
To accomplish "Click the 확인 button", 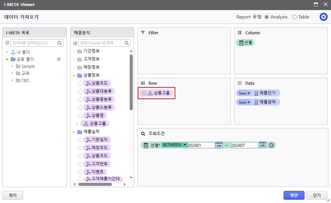I will click(x=294, y=195).
